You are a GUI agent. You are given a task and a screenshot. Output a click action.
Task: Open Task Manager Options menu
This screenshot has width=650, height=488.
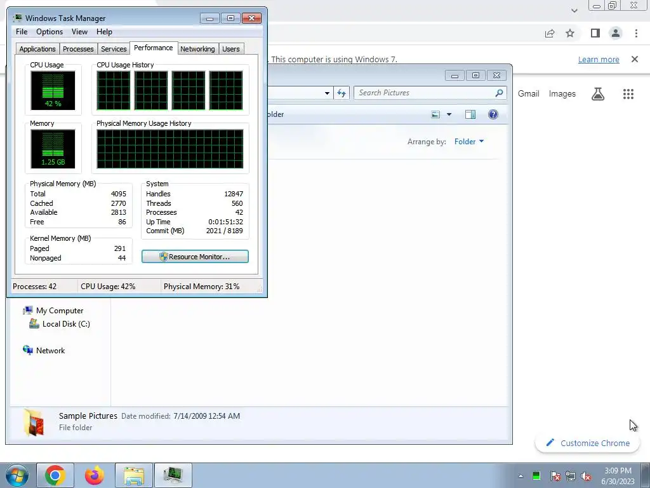coord(50,32)
